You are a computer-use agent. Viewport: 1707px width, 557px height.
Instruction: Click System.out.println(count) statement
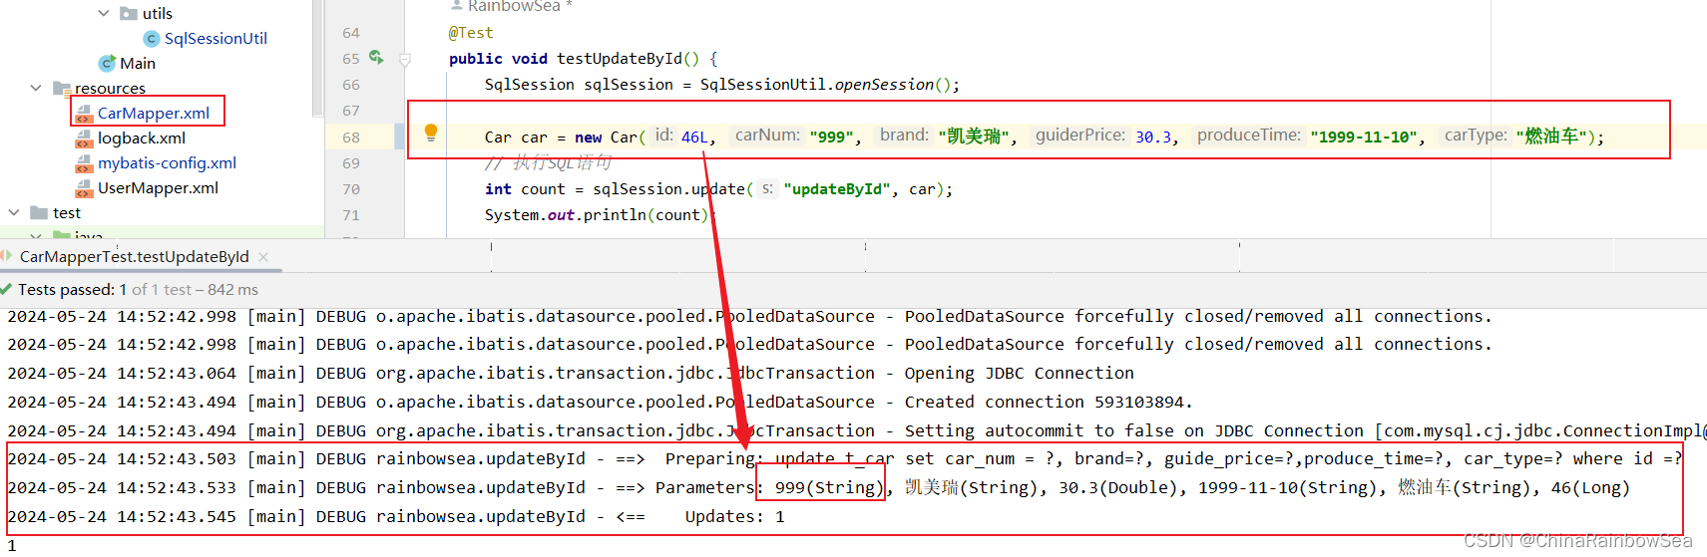click(601, 215)
